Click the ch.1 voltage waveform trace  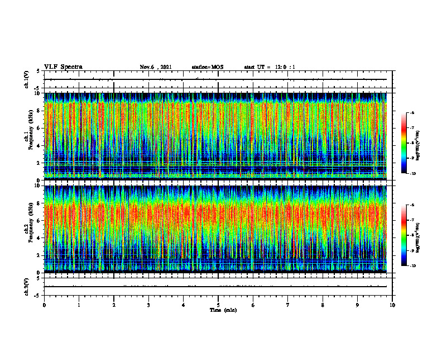(x=215, y=79)
